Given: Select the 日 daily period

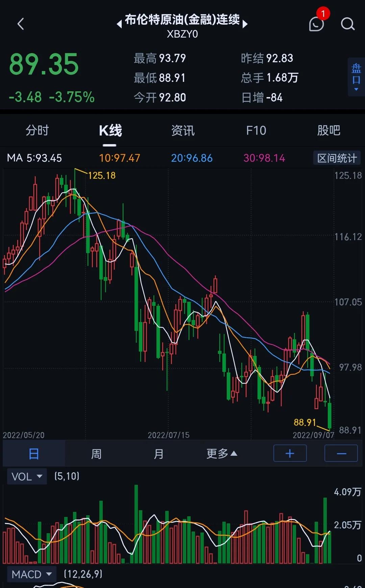Looking at the screenshot, I should click(x=34, y=454).
